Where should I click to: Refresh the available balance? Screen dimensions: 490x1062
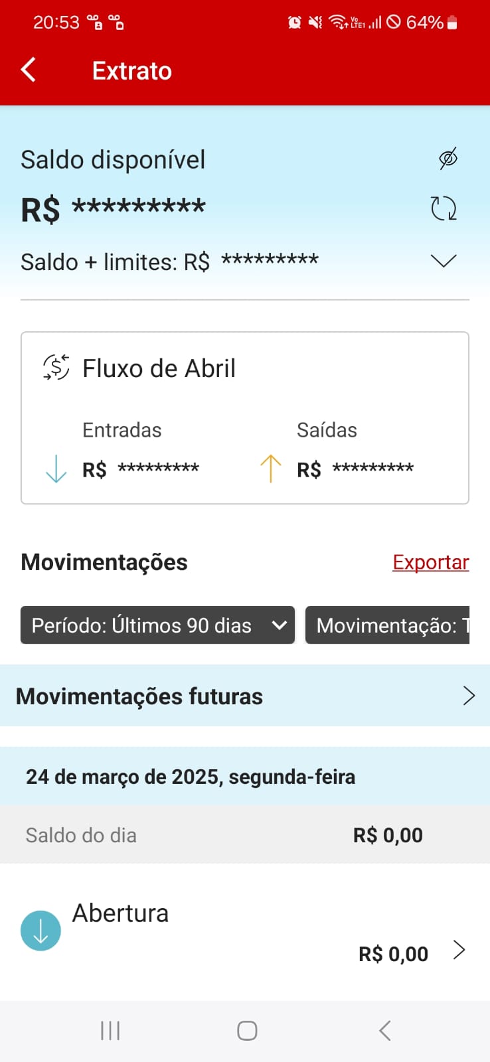[444, 208]
